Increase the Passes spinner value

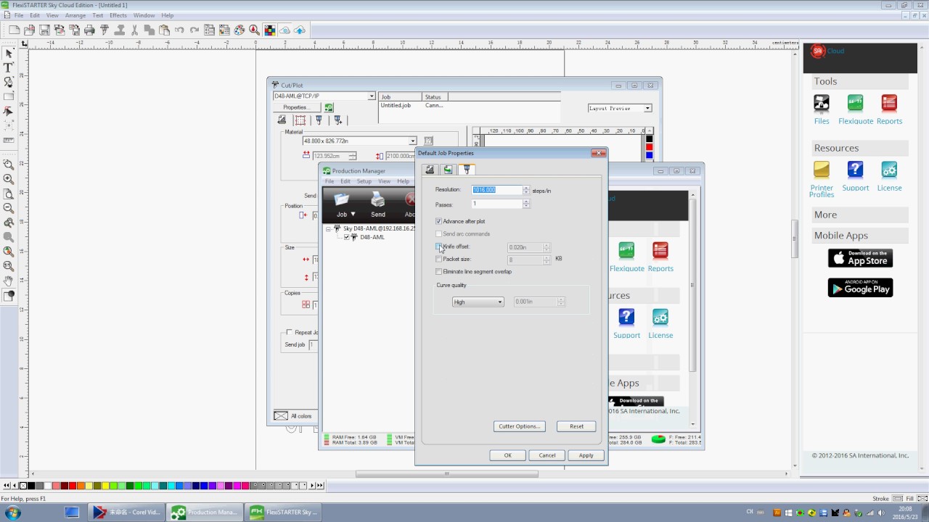526,202
